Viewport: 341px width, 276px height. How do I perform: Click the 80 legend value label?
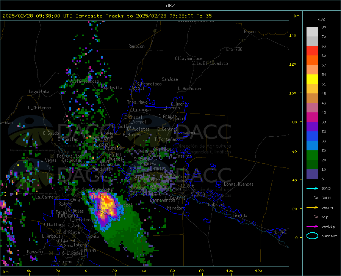324,27
